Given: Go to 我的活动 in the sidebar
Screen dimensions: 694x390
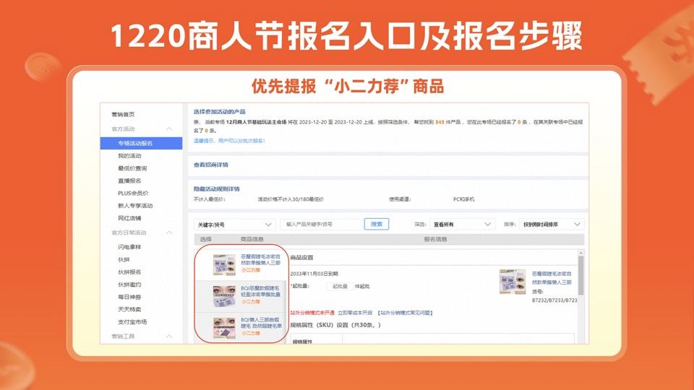Looking at the screenshot, I should click(129, 156).
